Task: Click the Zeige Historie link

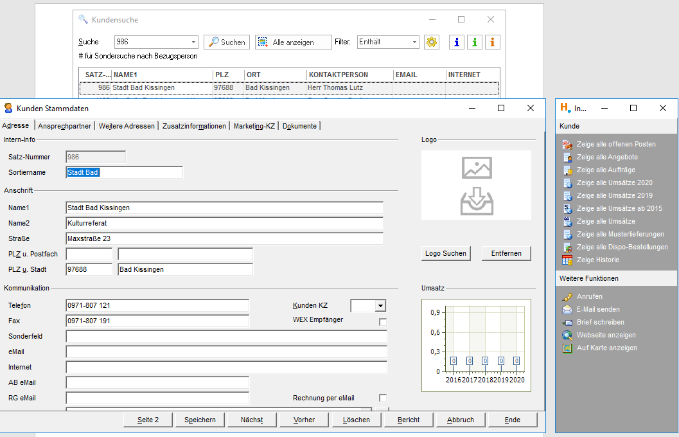Action: pyautogui.click(x=597, y=260)
